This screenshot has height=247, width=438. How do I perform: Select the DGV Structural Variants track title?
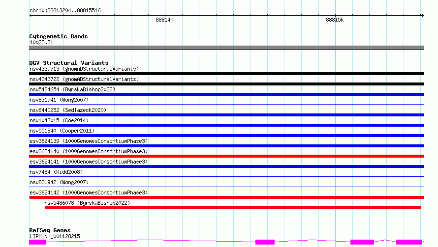pos(69,63)
